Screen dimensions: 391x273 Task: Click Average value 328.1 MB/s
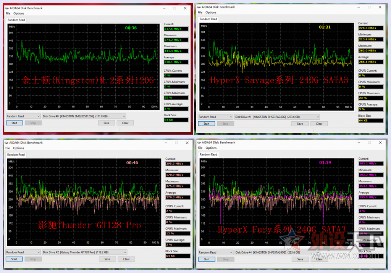pyautogui.click(x=176, y=62)
